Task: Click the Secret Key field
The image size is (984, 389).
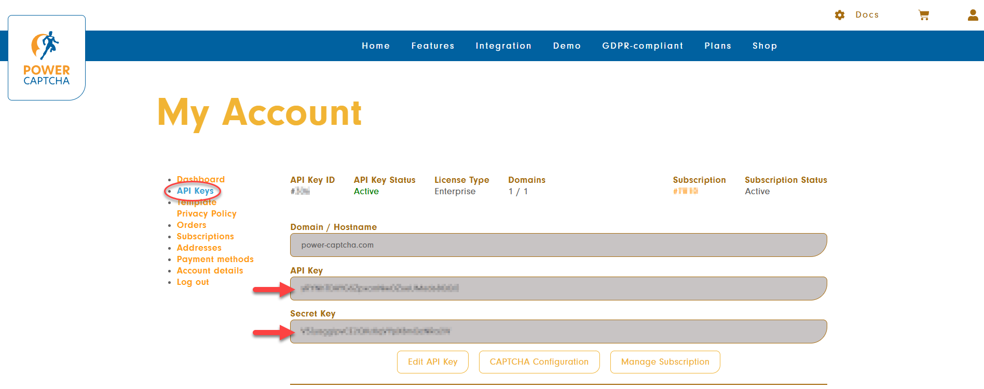Action: click(558, 332)
